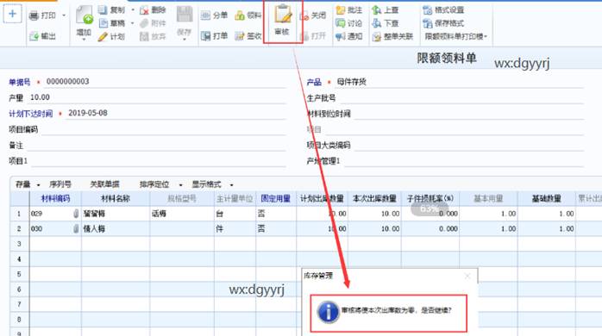
Task: Click the 讨论 discussion icon
Action: pos(341,23)
